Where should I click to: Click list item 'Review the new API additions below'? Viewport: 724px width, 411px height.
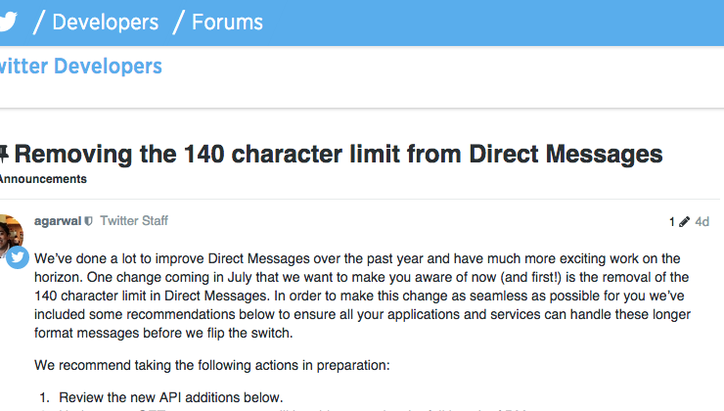tap(170, 397)
